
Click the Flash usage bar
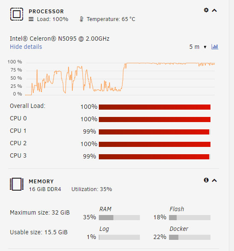pos(190,218)
